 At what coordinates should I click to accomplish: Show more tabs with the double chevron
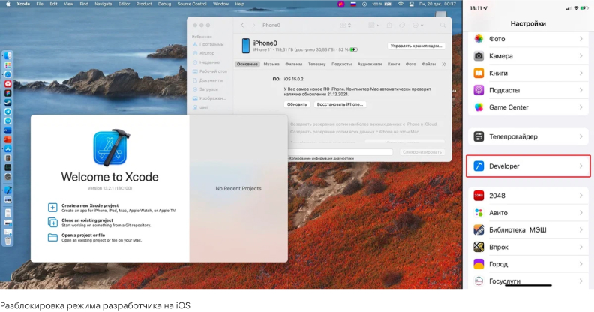pos(443,64)
